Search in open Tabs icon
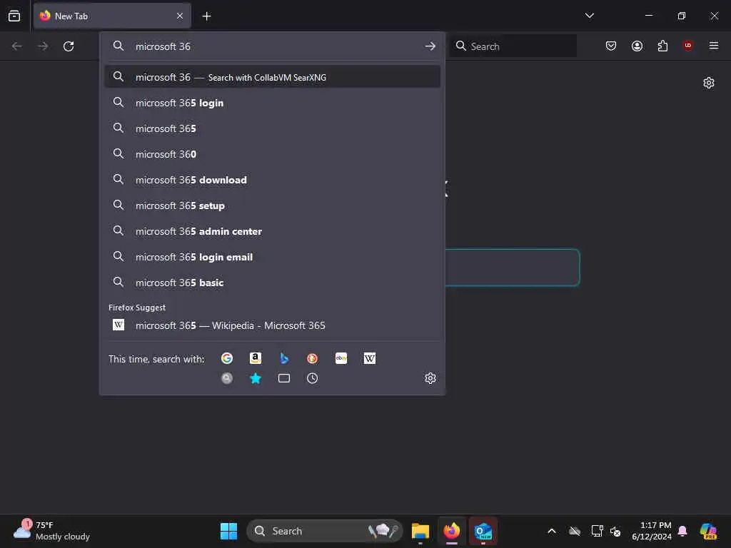 tap(284, 378)
